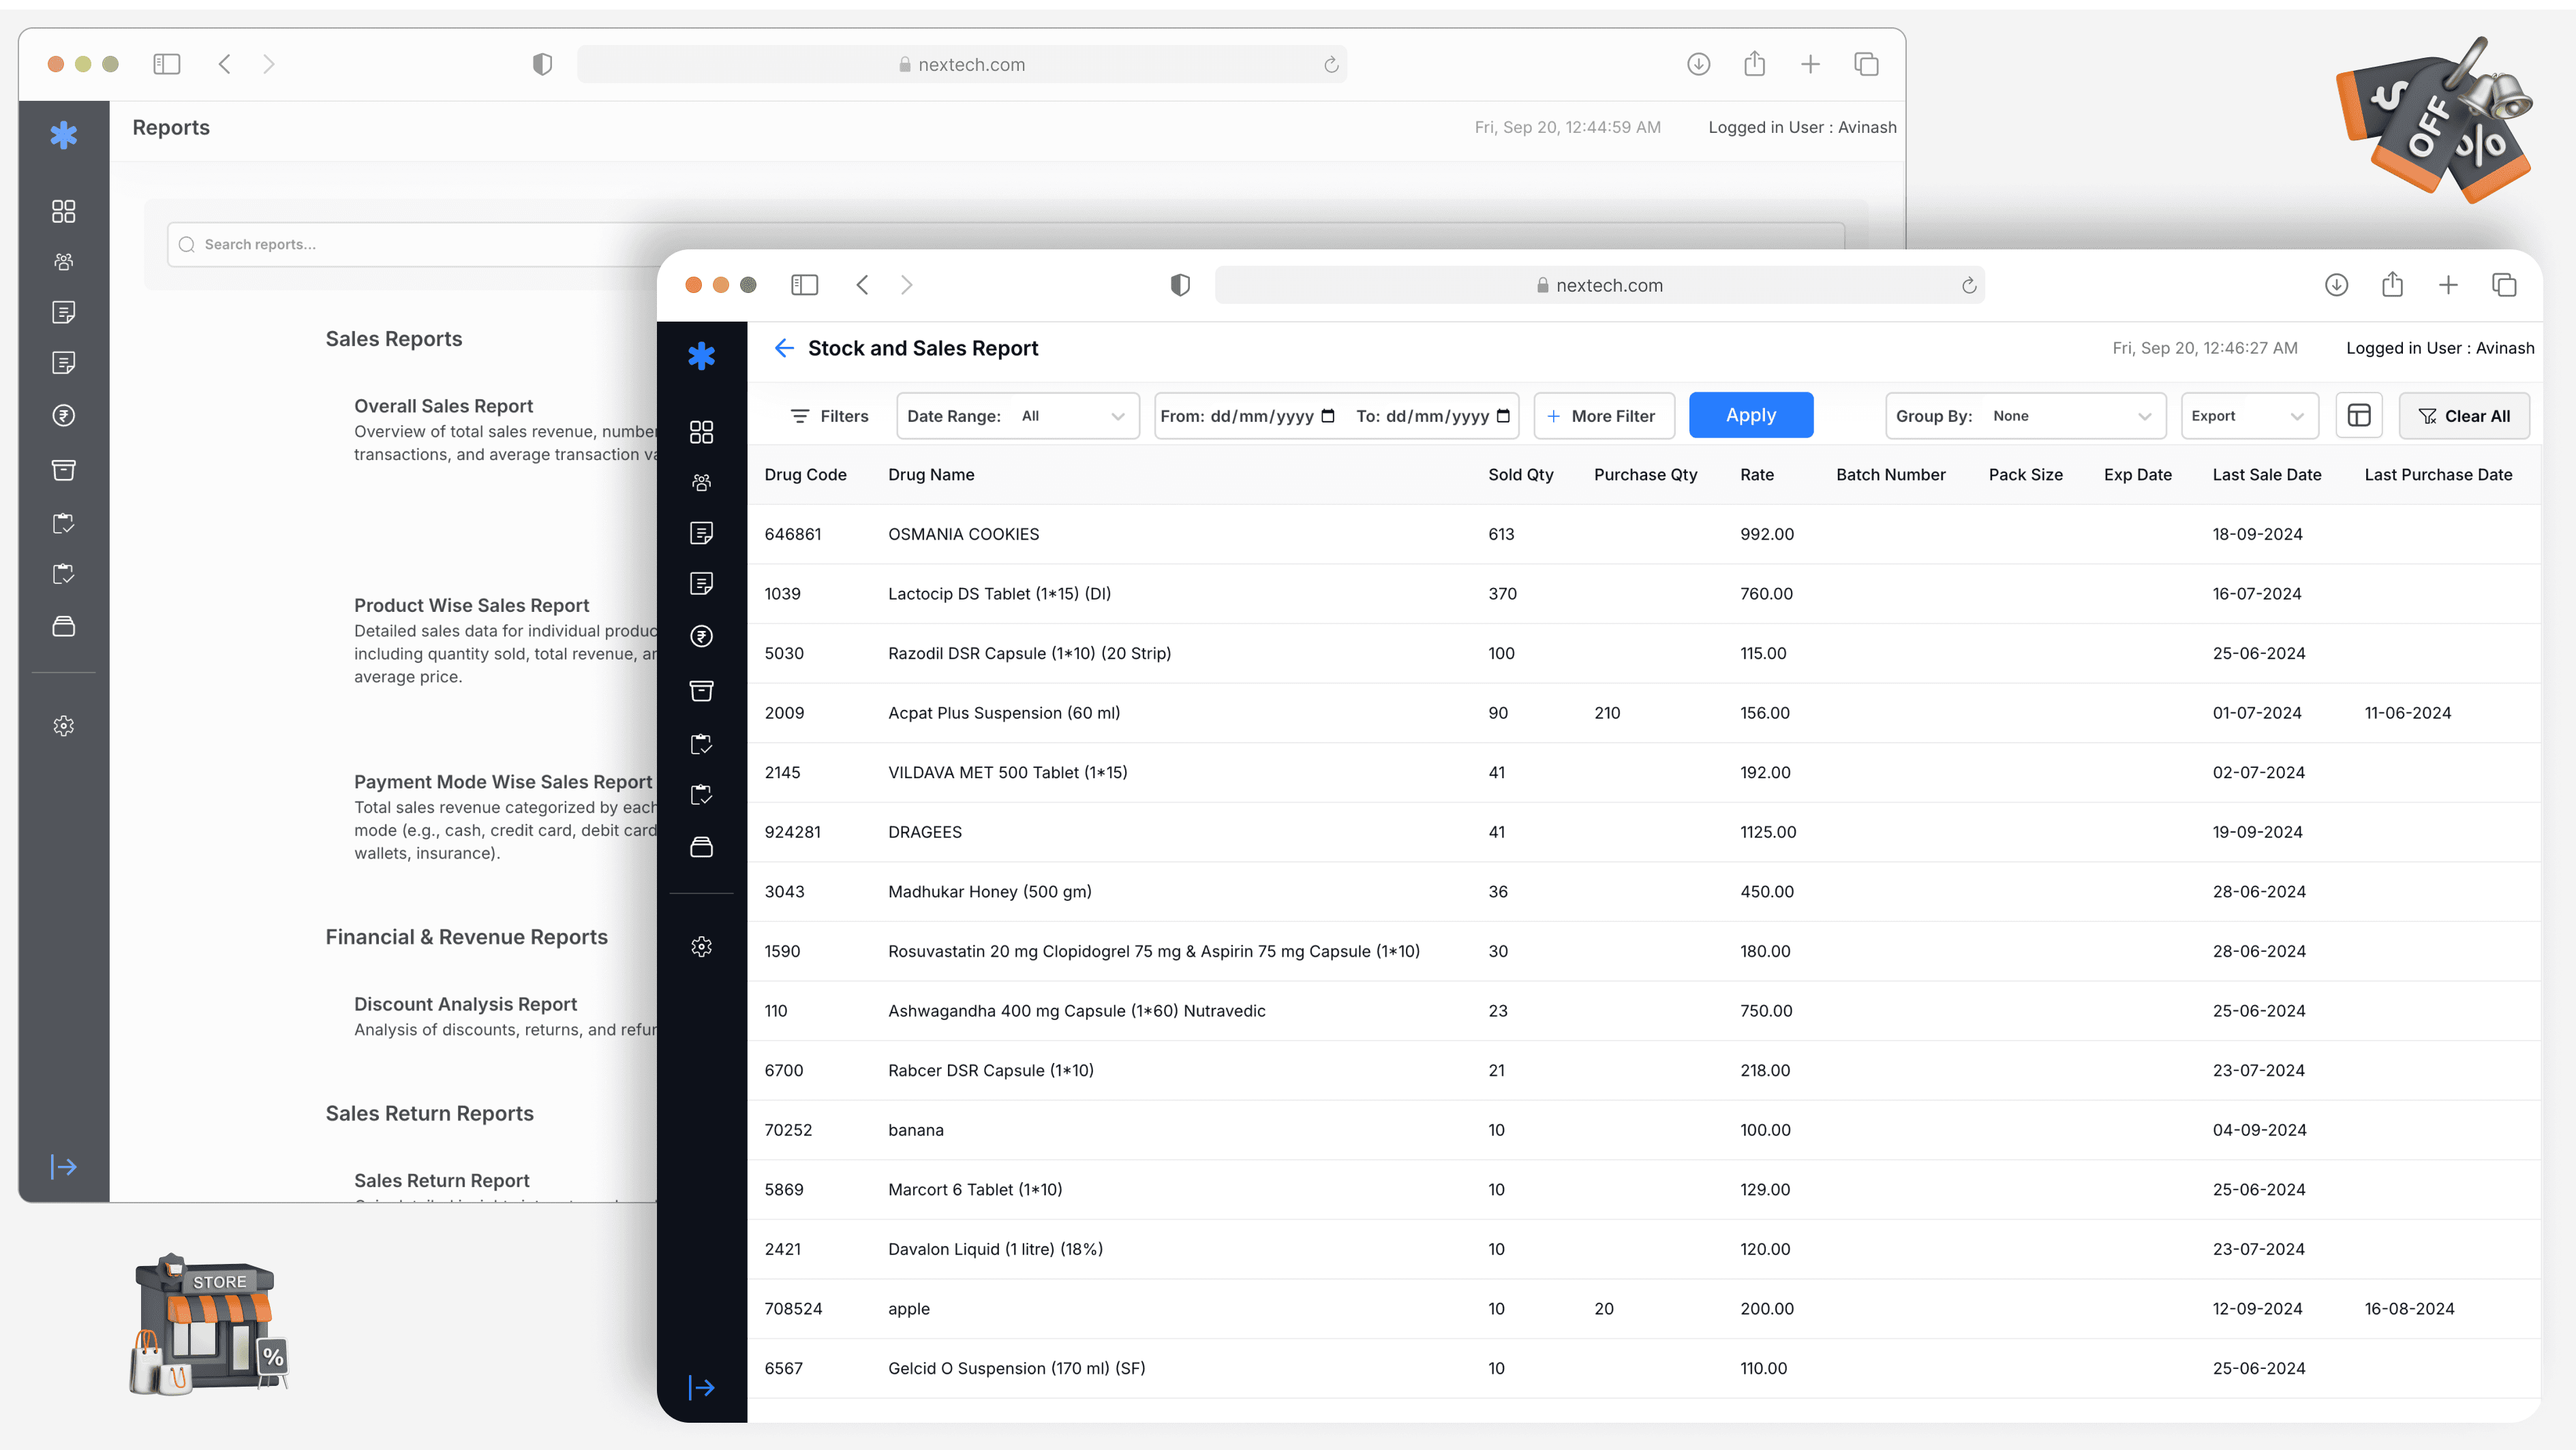
Task: Click rate 1125.00 cell
Action: [x=1767, y=832]
